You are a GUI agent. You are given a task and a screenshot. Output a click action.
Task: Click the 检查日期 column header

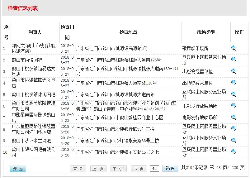point(67,32)
